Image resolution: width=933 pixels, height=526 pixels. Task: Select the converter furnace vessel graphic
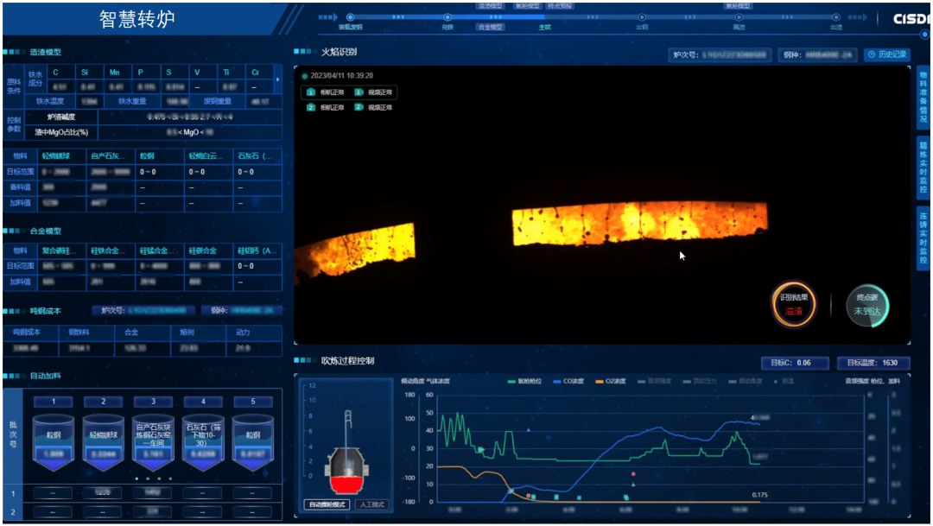(346, 459)
